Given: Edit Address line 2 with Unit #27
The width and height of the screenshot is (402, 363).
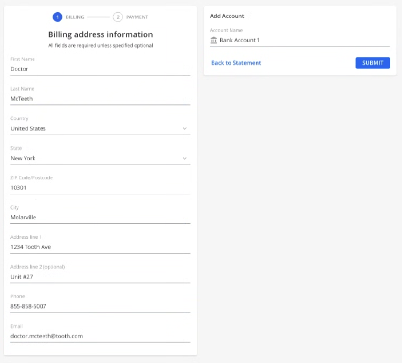Looking at the screenshot, I should [x=100, y=277].
